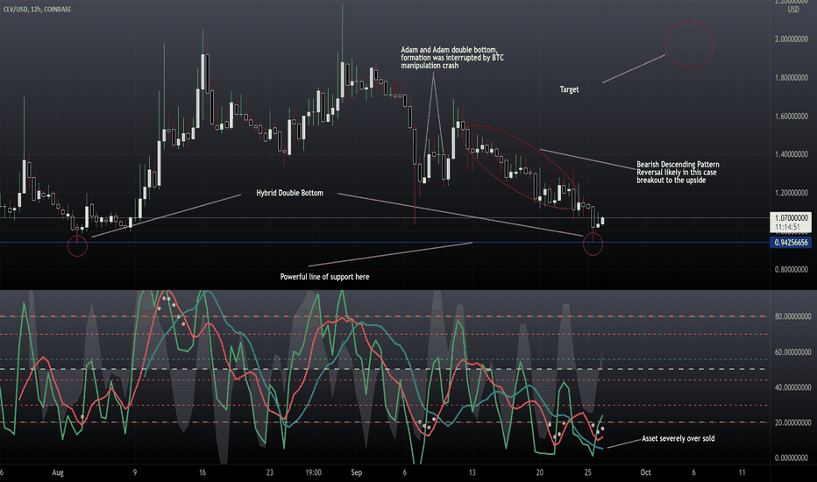Click the '25' date on time axis

[587, 472]
